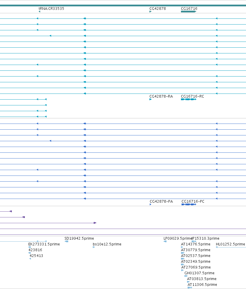Select the 423816 label text
Screen dimensions: 246x289
(x=35, y=250)
